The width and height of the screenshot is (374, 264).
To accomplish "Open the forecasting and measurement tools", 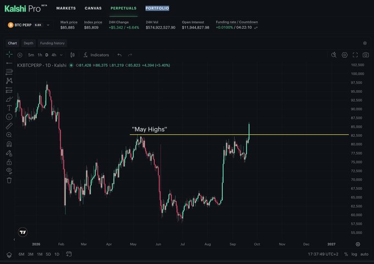I will [x=9, y=90].
